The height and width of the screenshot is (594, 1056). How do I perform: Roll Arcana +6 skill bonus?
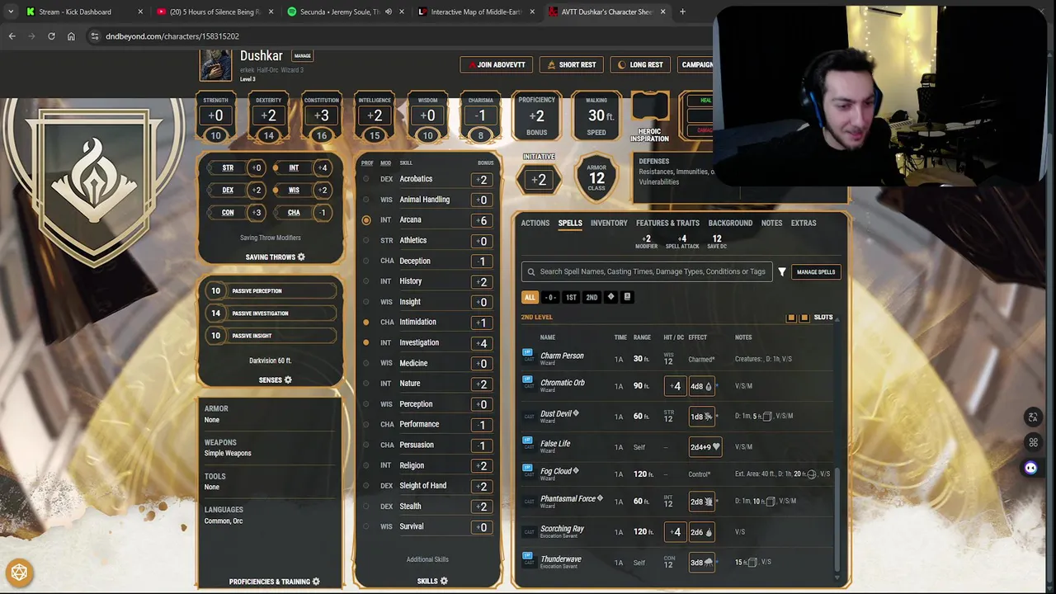482,220
